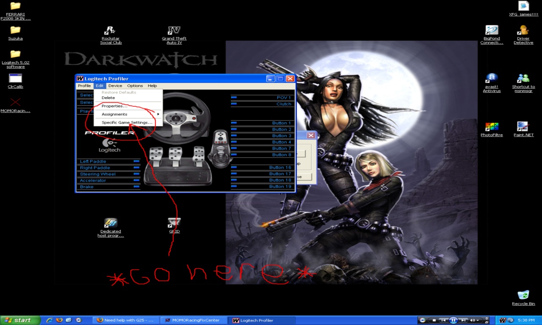This screenshot has height=325, width=542.
Task: Open the Button 18 assignment menu
Action: pyautogui.click(x=262, y=180)
